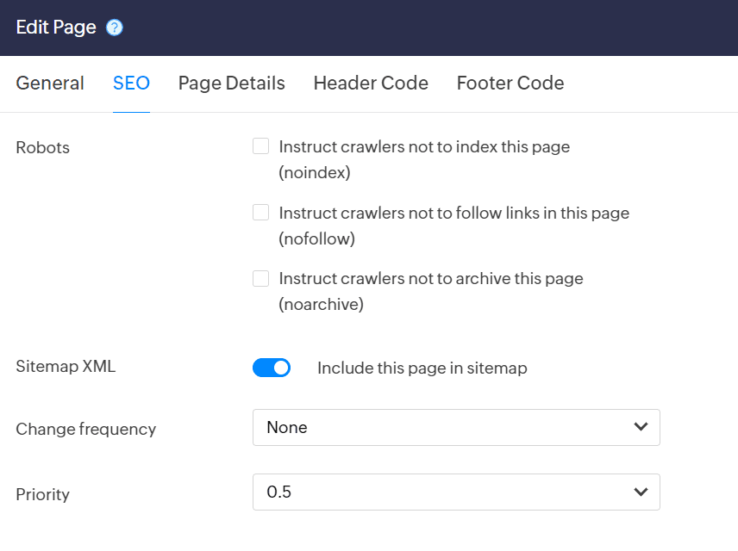The height and width of the screenshot is (551, 738).
Task: Go to the Footer Code tab
Action: click(x=510, y=84)
